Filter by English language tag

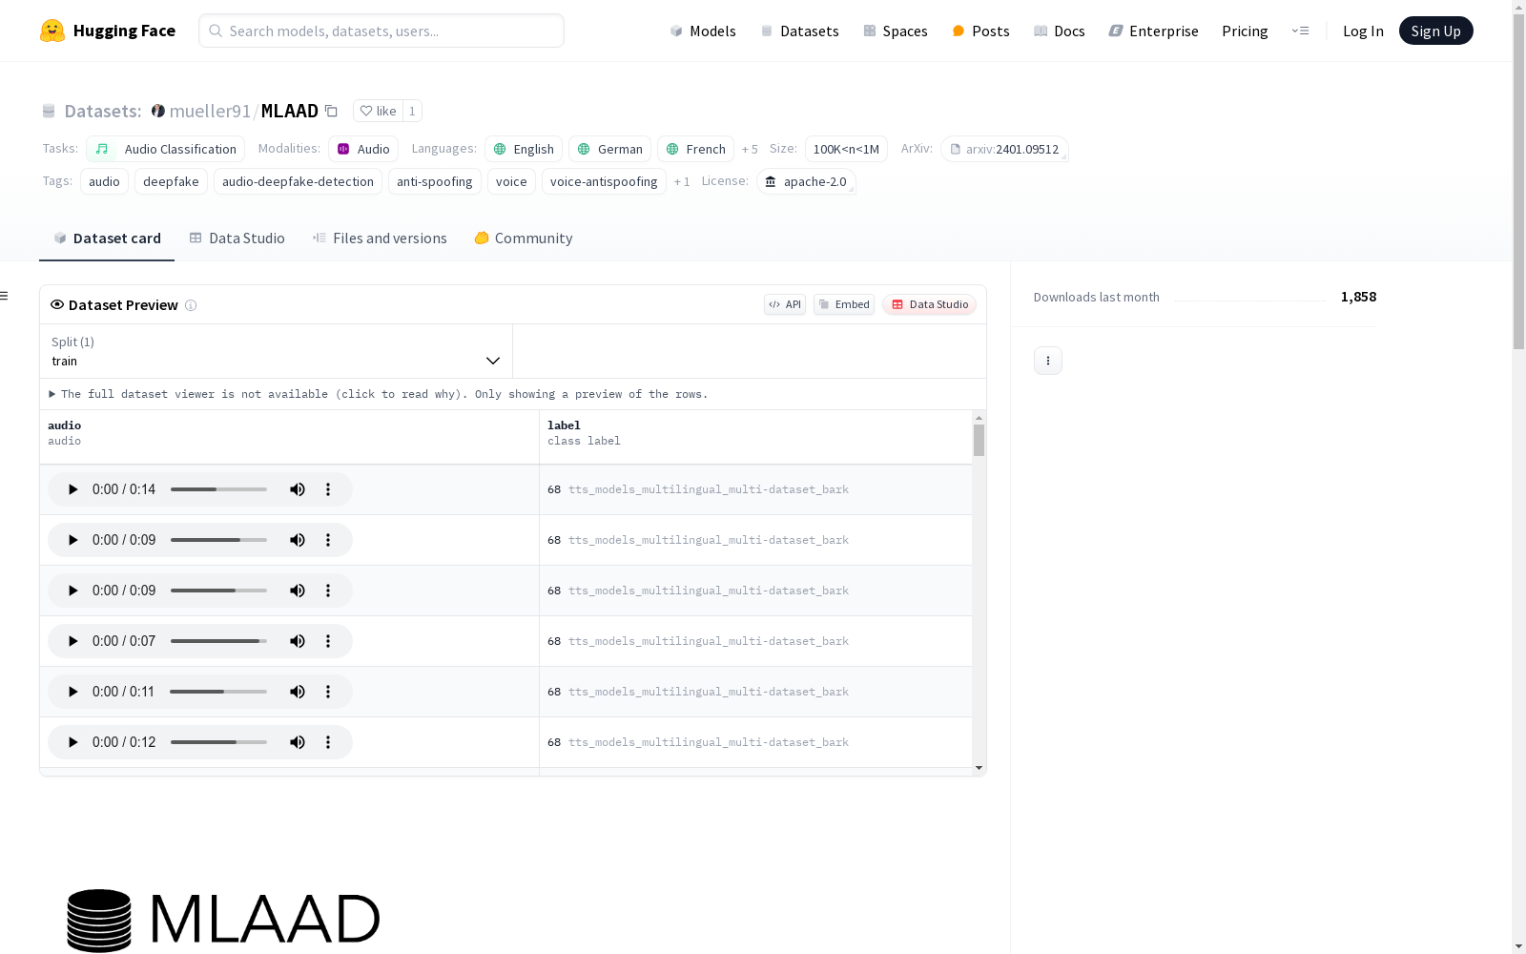pyautogui.click(x=524, y=149)
